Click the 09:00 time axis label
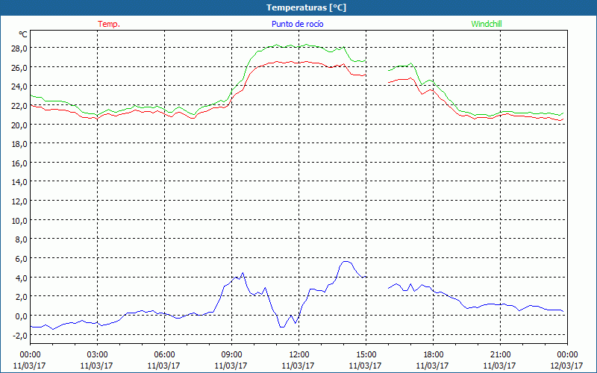Viewport: 597px width, 373px height. point(231,355)
